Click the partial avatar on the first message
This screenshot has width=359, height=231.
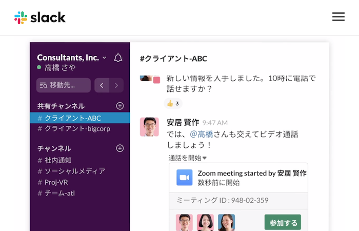point(150,79)
